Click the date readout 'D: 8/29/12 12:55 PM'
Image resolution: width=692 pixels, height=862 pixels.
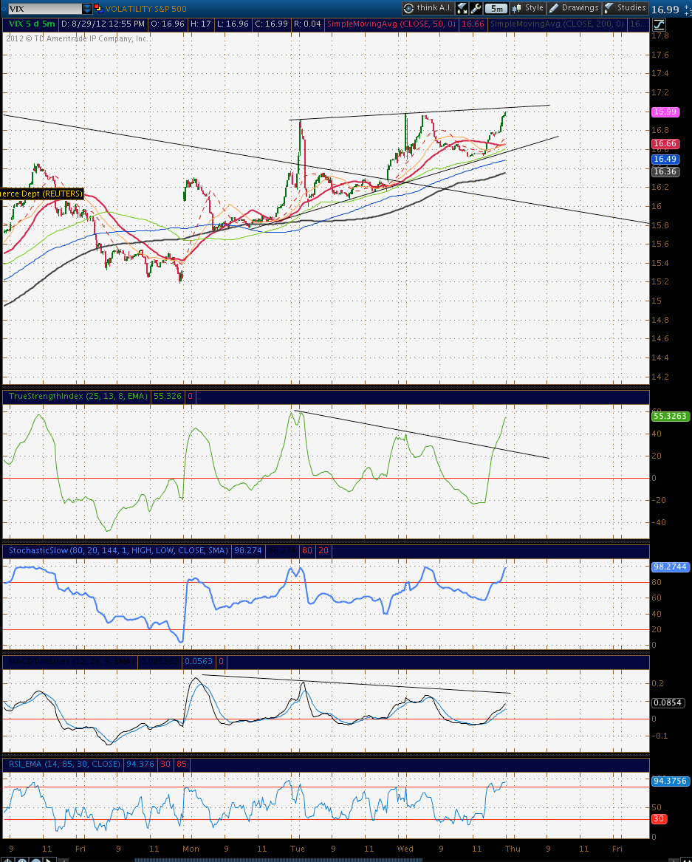[103, 24]
